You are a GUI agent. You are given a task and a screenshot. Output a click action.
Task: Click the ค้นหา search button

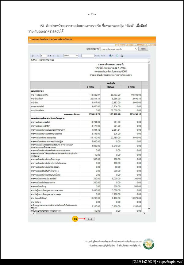pyautogui.click(x=143, y=49)
